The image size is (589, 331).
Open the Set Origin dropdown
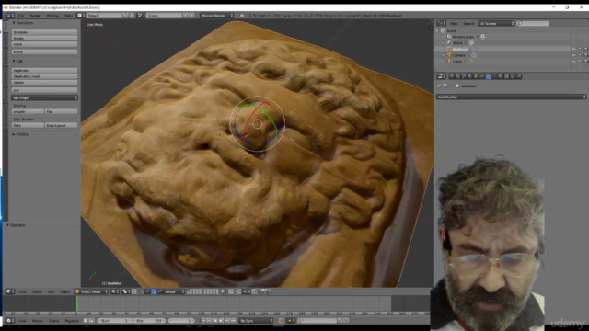[x=44, y=97]
